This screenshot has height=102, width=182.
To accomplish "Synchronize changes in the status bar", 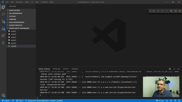I will pos(13,101).
